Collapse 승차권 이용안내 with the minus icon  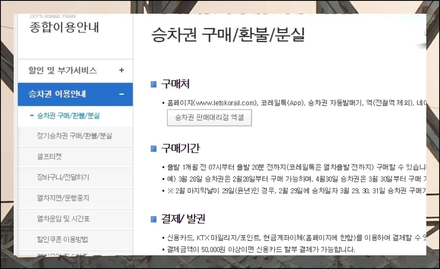coord(121,94)
